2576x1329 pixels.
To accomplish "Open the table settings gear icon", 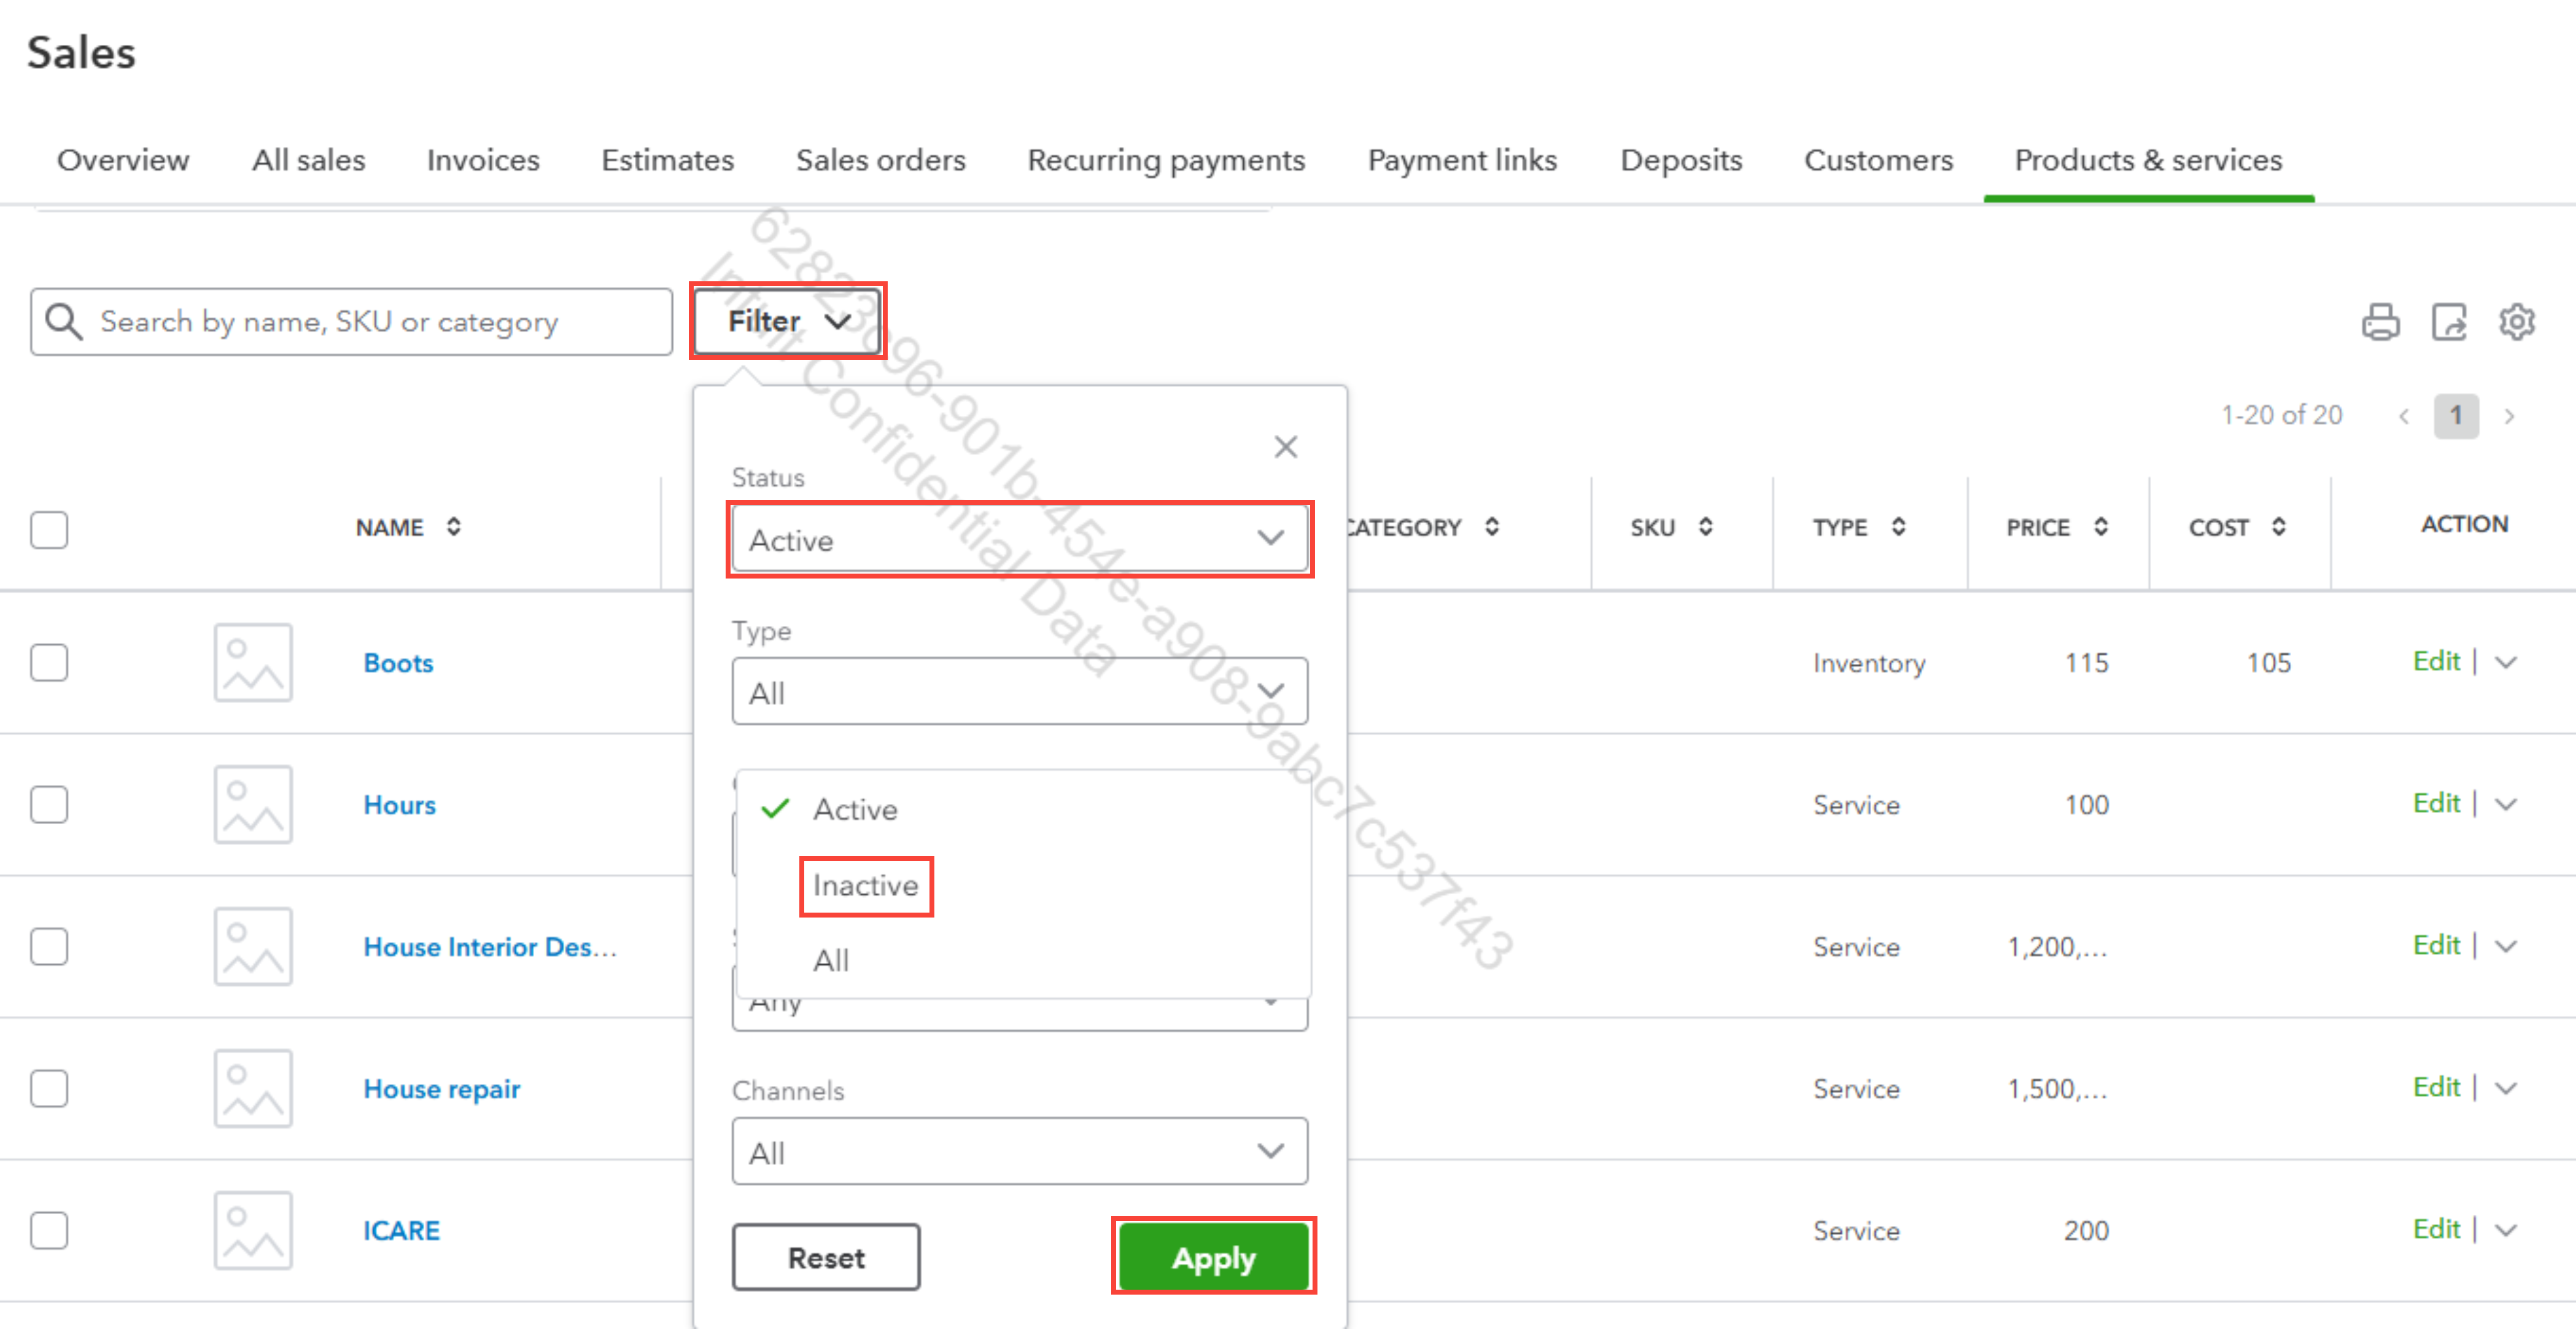I will pos(2516,322).
